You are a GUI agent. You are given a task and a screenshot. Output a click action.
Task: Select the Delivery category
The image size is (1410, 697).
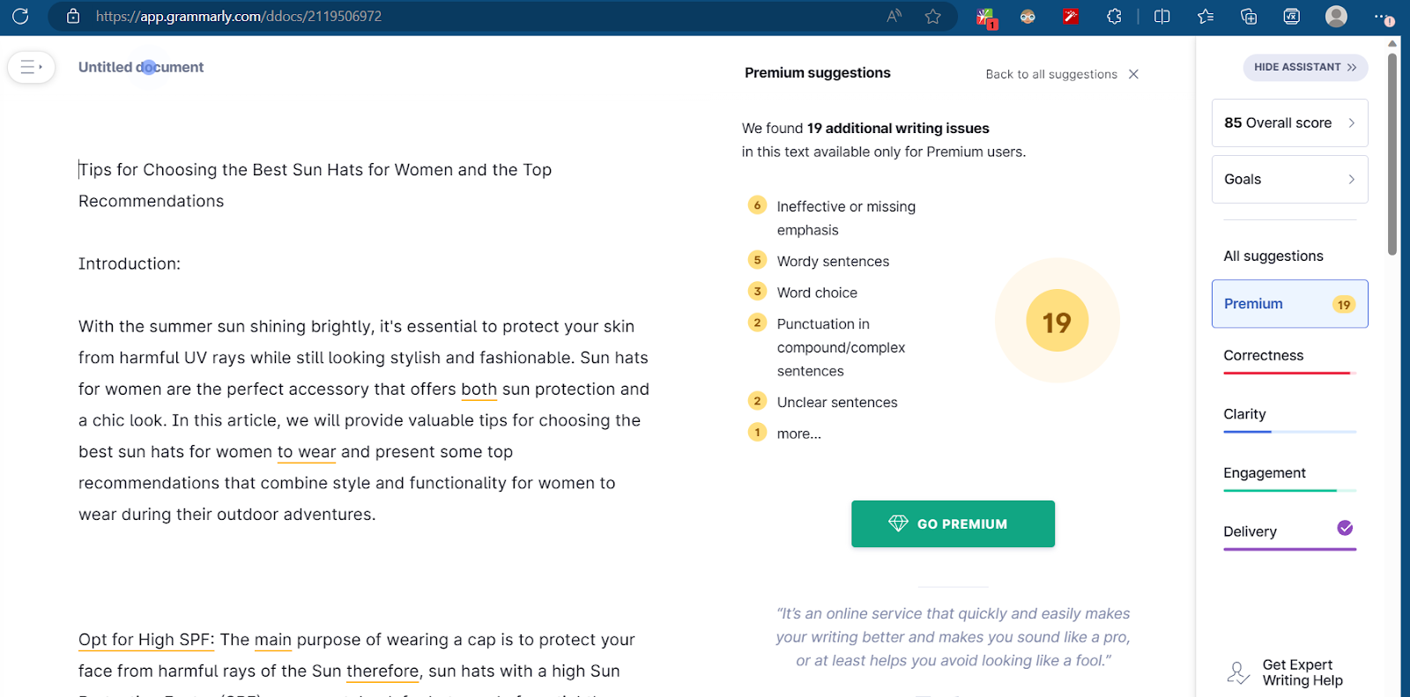pos(1289,535)
